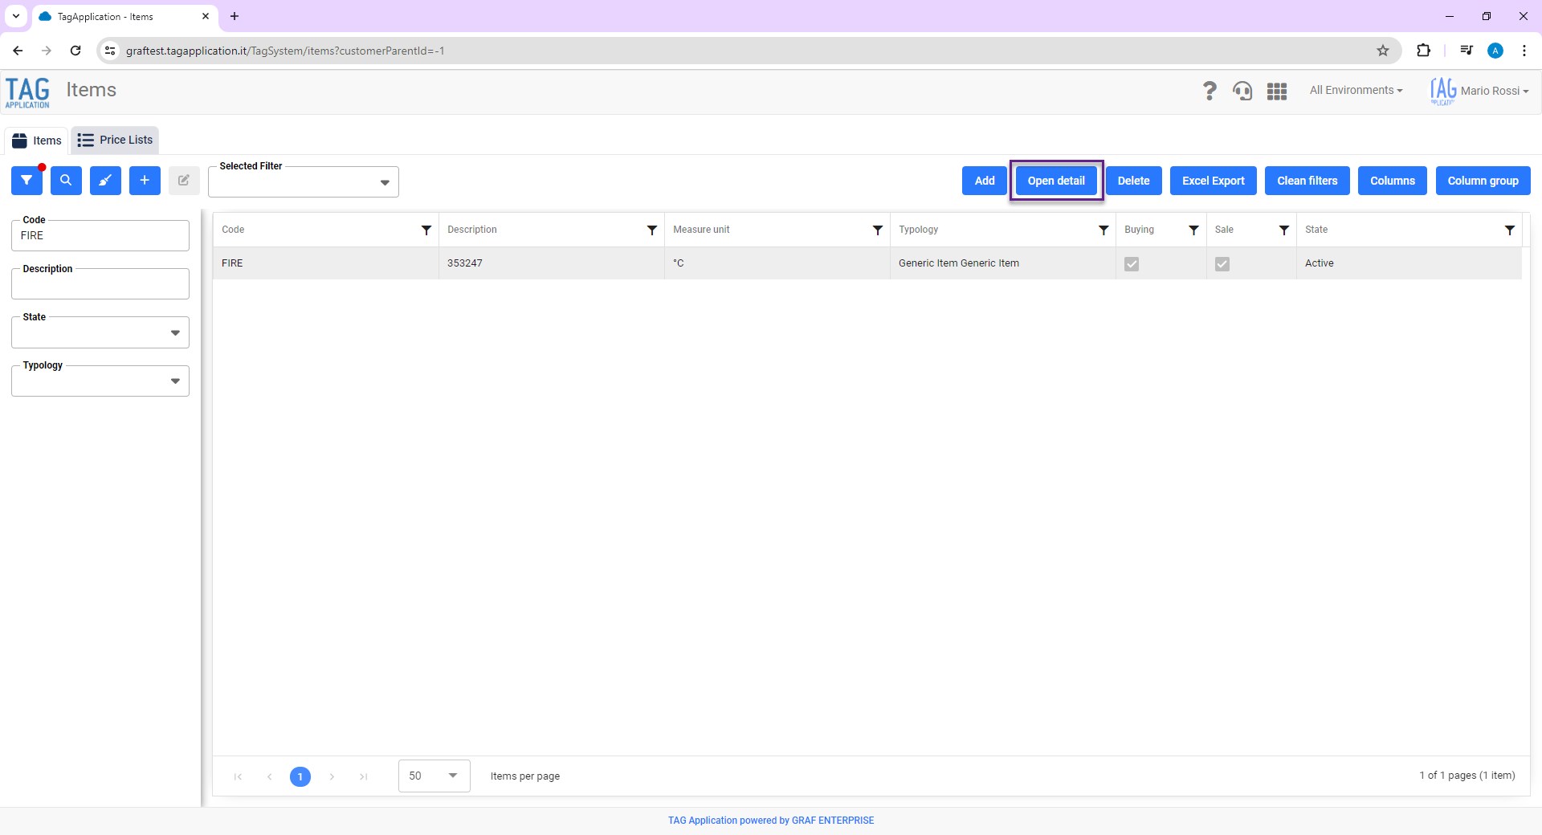Click the Excel Export button
Viewport: 1542px width, 835px height.
(1213, 181)
